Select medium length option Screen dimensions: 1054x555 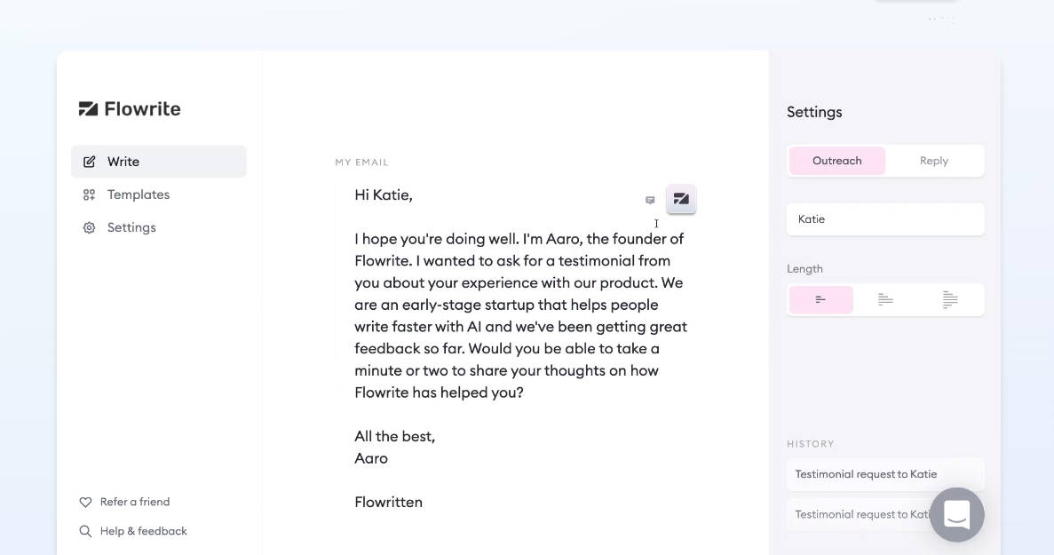click(885, 300)
